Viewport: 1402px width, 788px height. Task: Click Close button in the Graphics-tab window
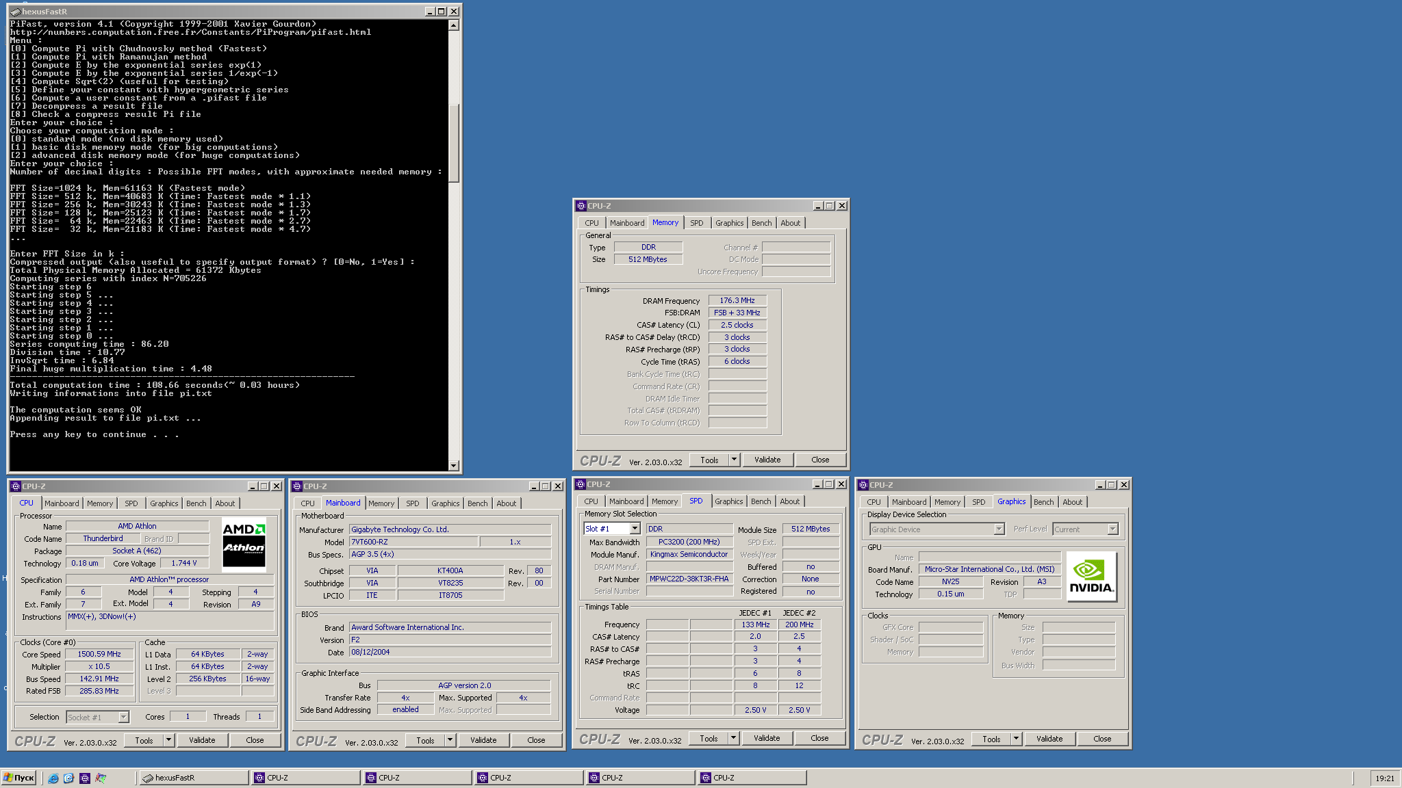coord(1102,739)
